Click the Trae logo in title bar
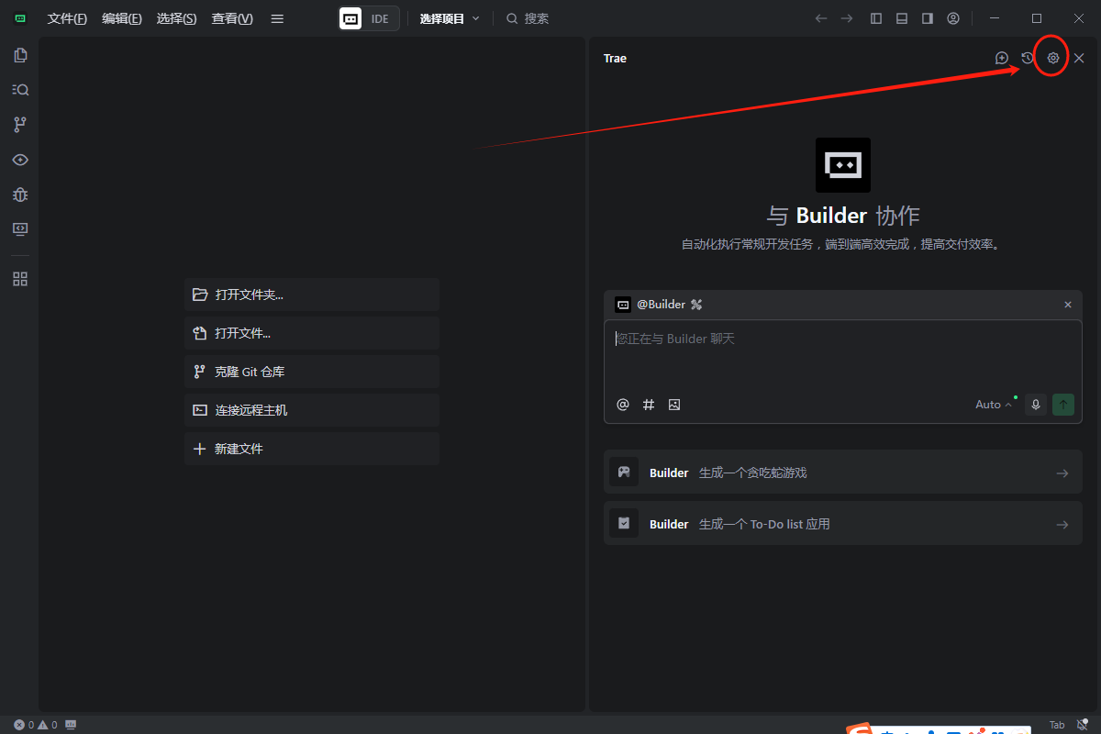Viewport: 1101px width, 734px height. pyautogui.click(x=20, y=18)
